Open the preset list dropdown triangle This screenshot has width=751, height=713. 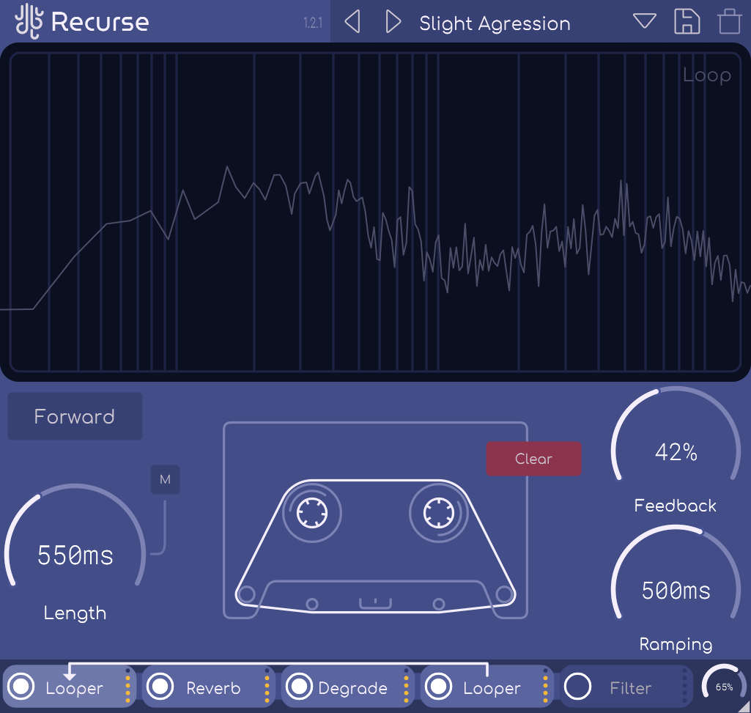[644, 21]
